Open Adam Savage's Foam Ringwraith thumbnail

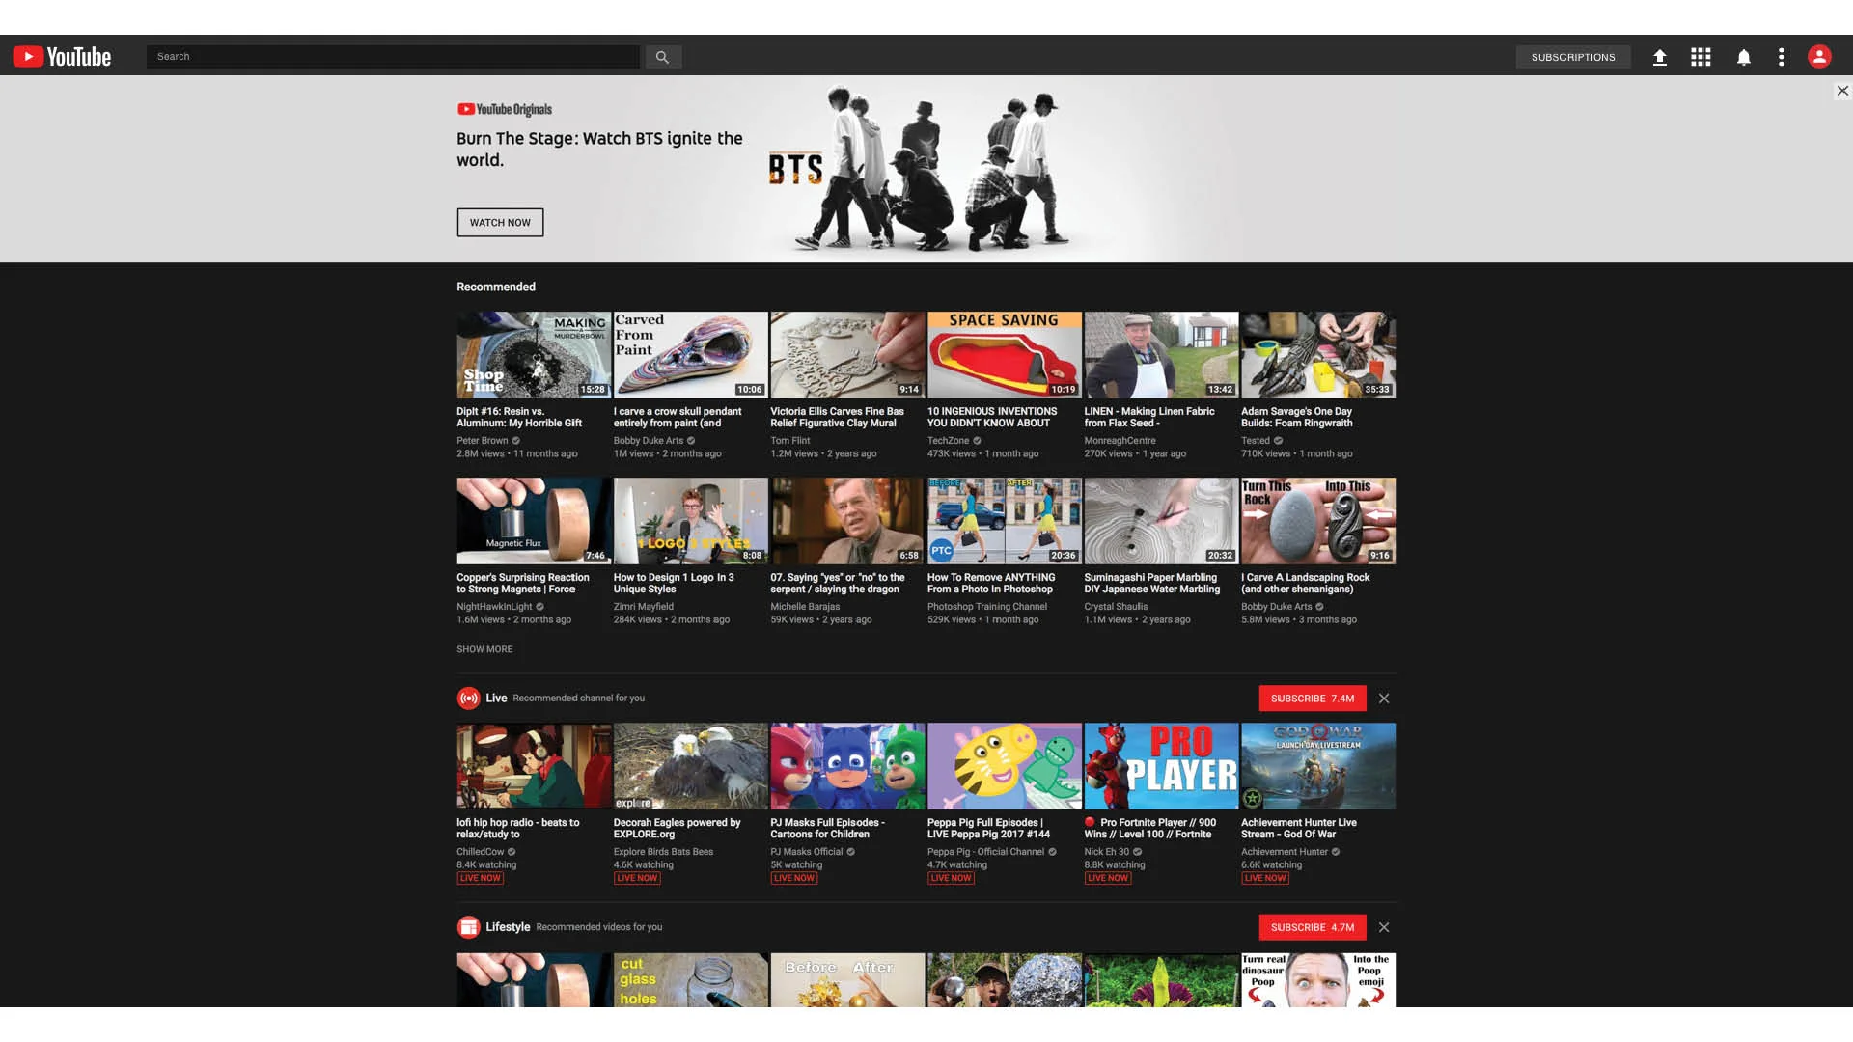pos(1318,355)
